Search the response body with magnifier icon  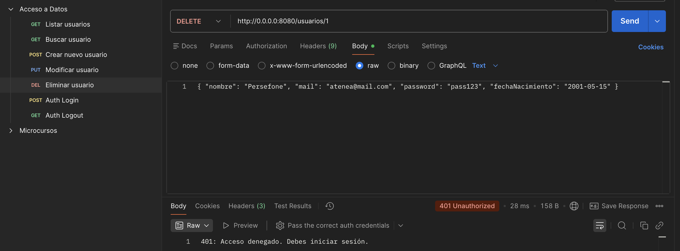coord(622,226)
